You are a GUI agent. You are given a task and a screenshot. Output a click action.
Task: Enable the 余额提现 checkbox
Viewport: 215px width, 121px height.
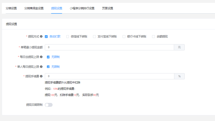pos(153,36)
